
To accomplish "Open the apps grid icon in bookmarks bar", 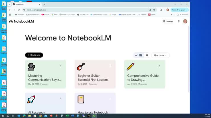I will pos(10,14).
